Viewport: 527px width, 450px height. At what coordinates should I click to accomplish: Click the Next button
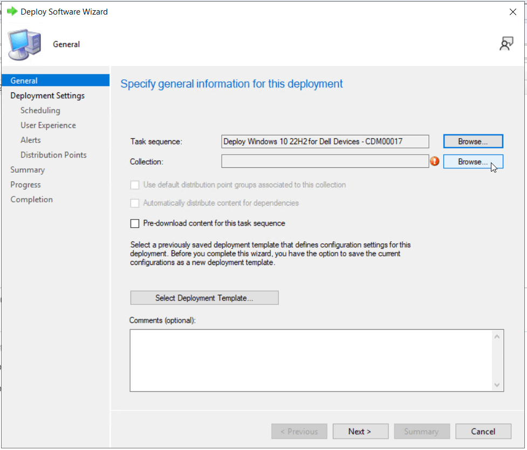[360, 431]
